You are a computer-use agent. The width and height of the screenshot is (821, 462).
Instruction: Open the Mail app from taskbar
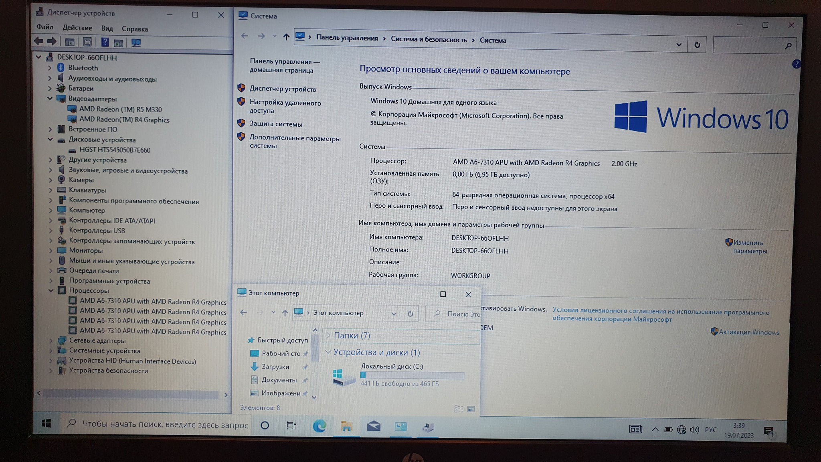374,426
